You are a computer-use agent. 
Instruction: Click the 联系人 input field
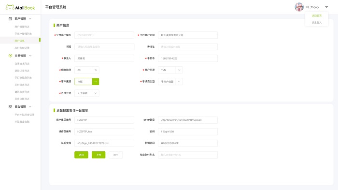pyautogui.click(x=104, y=58)
